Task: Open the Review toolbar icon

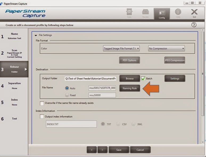Action: click(x=145, y=13)
